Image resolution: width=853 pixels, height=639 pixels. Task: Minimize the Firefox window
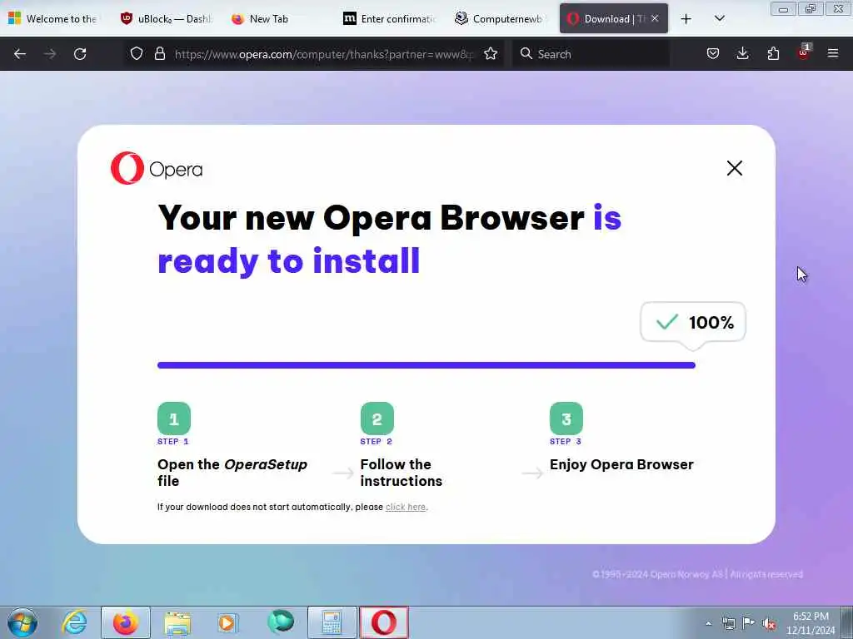point(783,9)
